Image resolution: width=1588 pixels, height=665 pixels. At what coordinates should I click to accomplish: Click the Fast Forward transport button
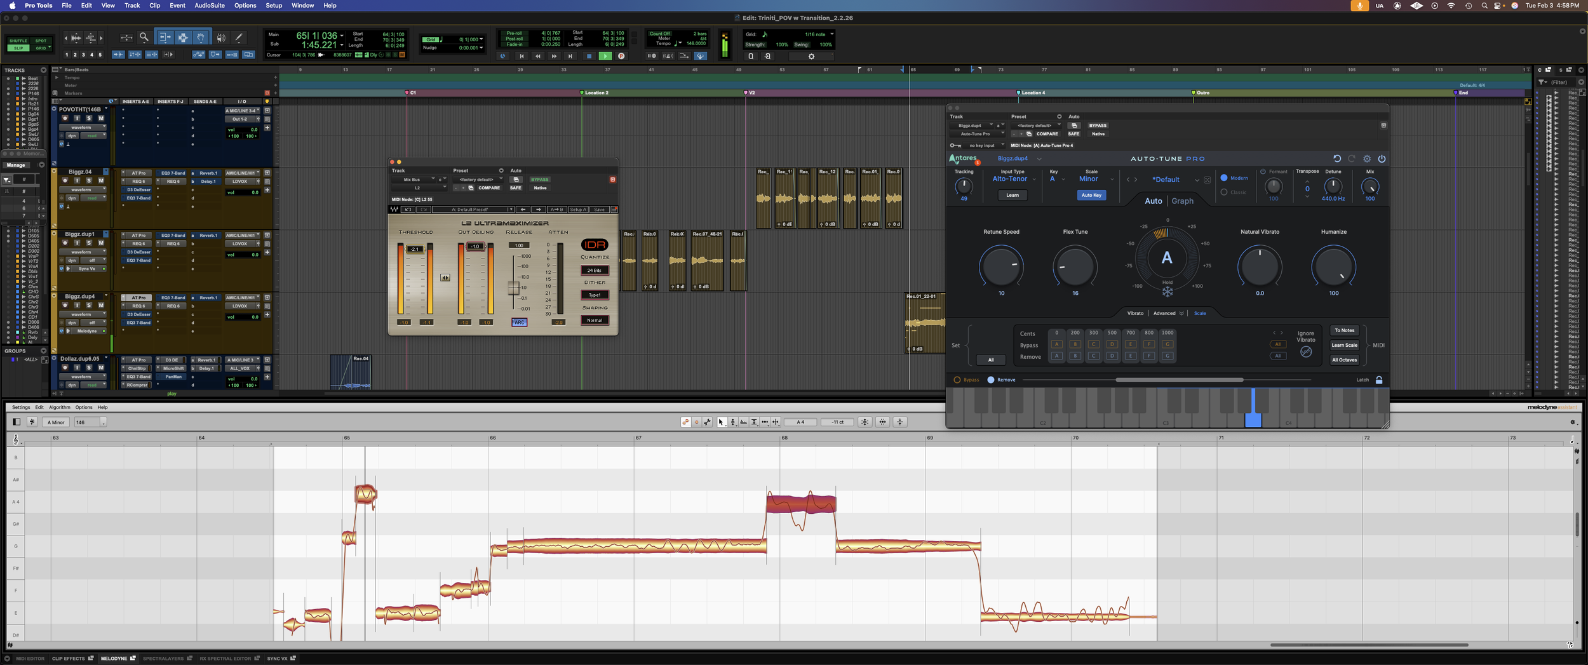(554, 56)
